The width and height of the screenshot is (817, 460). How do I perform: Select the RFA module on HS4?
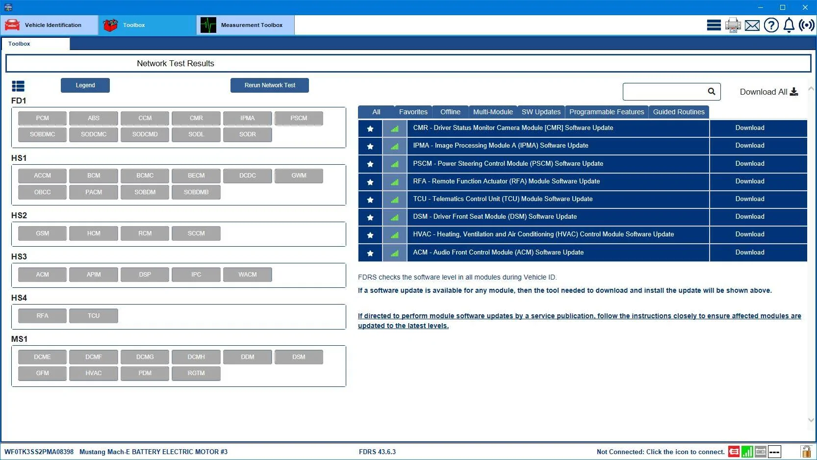42,316
